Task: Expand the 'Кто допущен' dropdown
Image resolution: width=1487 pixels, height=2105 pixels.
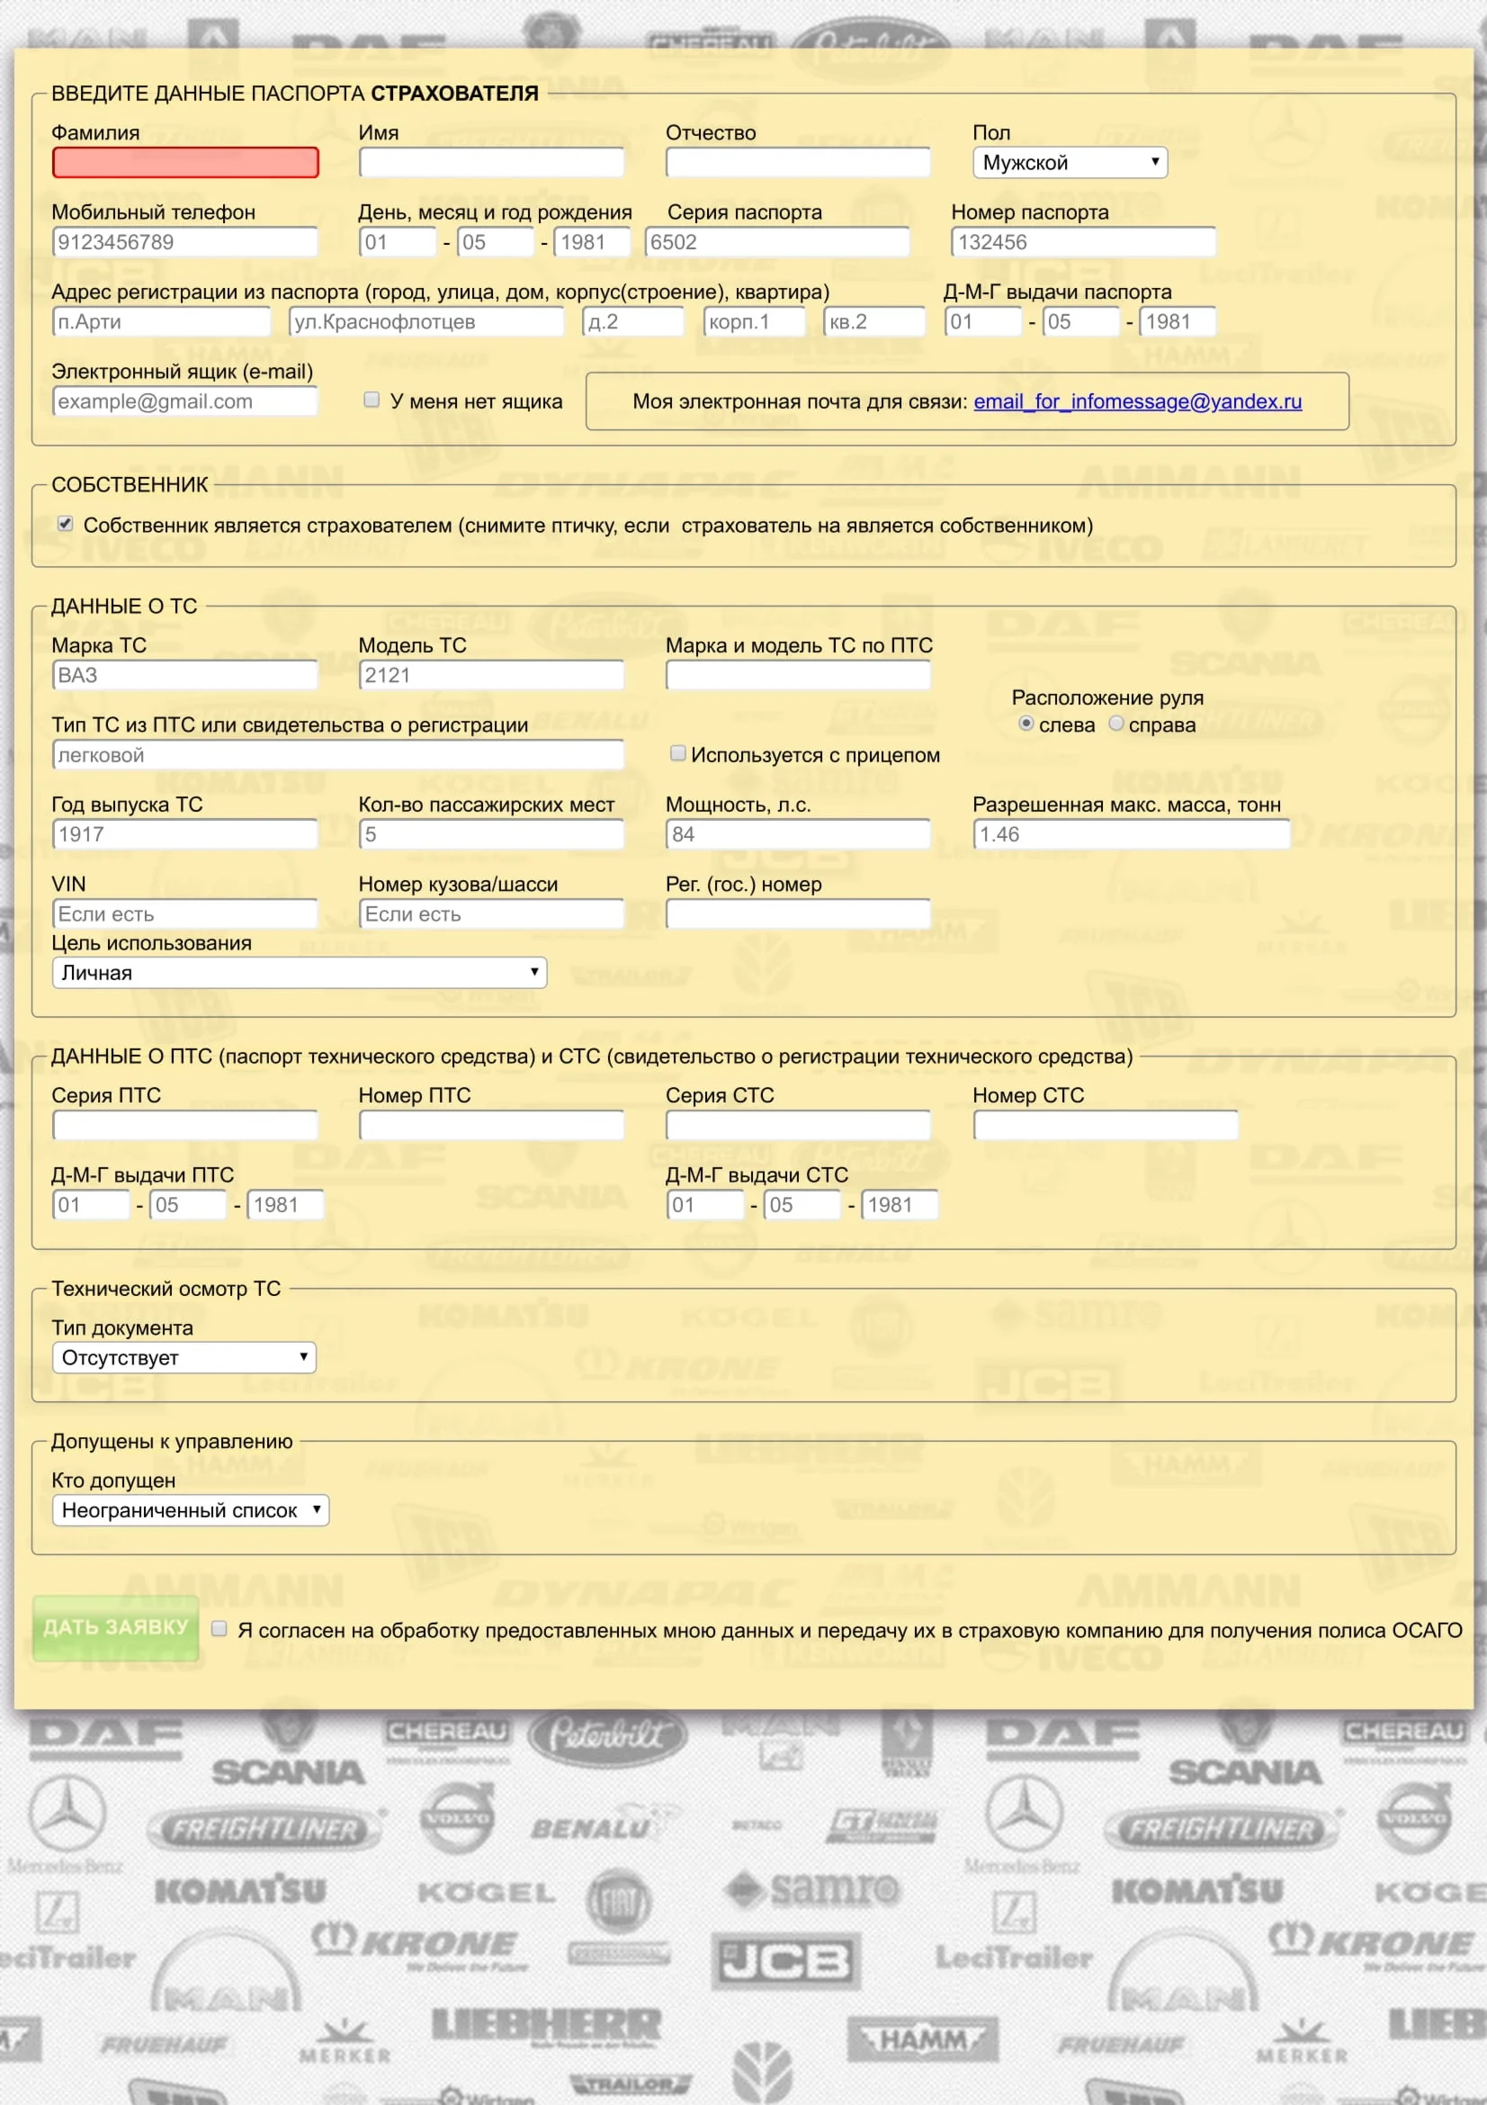Action: (x=191, y=1510)
